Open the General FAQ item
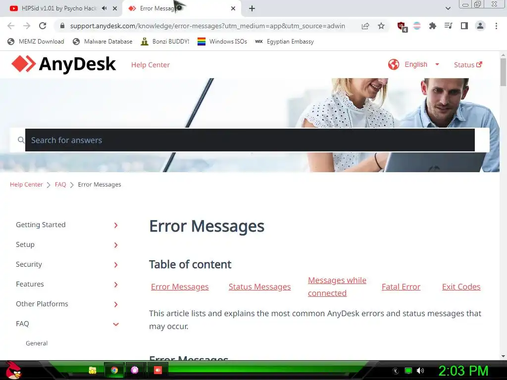This screenshot has height=380, width=507. pyautogui.click(x=37, y=343)
